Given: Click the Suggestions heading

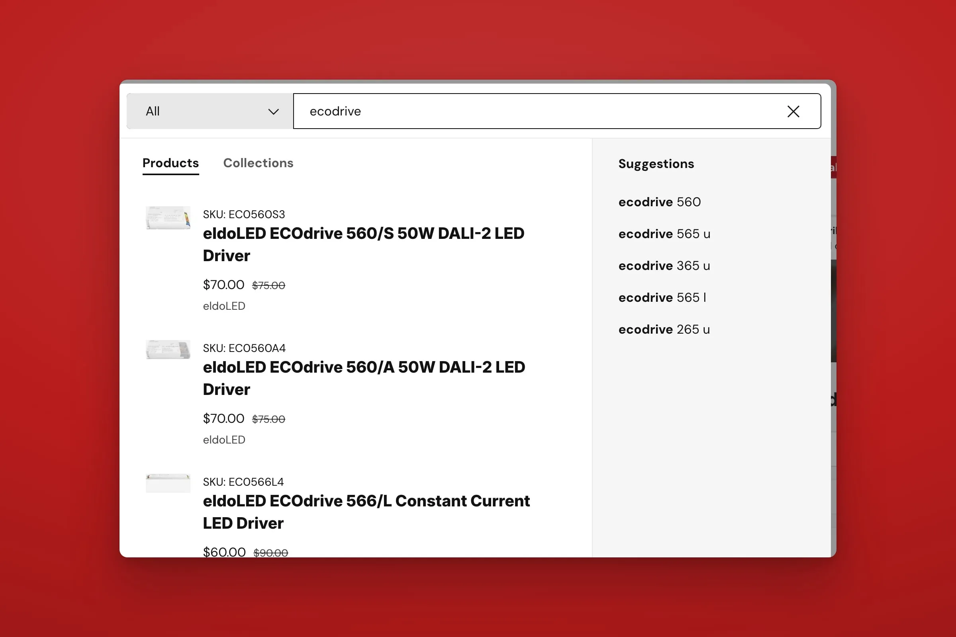Looking at the screenshot, I should tap(656, 164).
